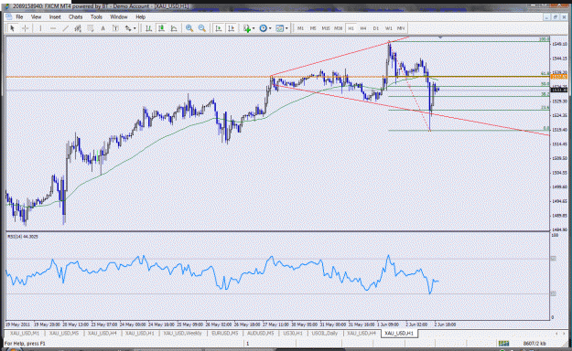Viewport: 572px width, 351px height.
Task: Zoom out of the chart
Action: click(202, 28)
